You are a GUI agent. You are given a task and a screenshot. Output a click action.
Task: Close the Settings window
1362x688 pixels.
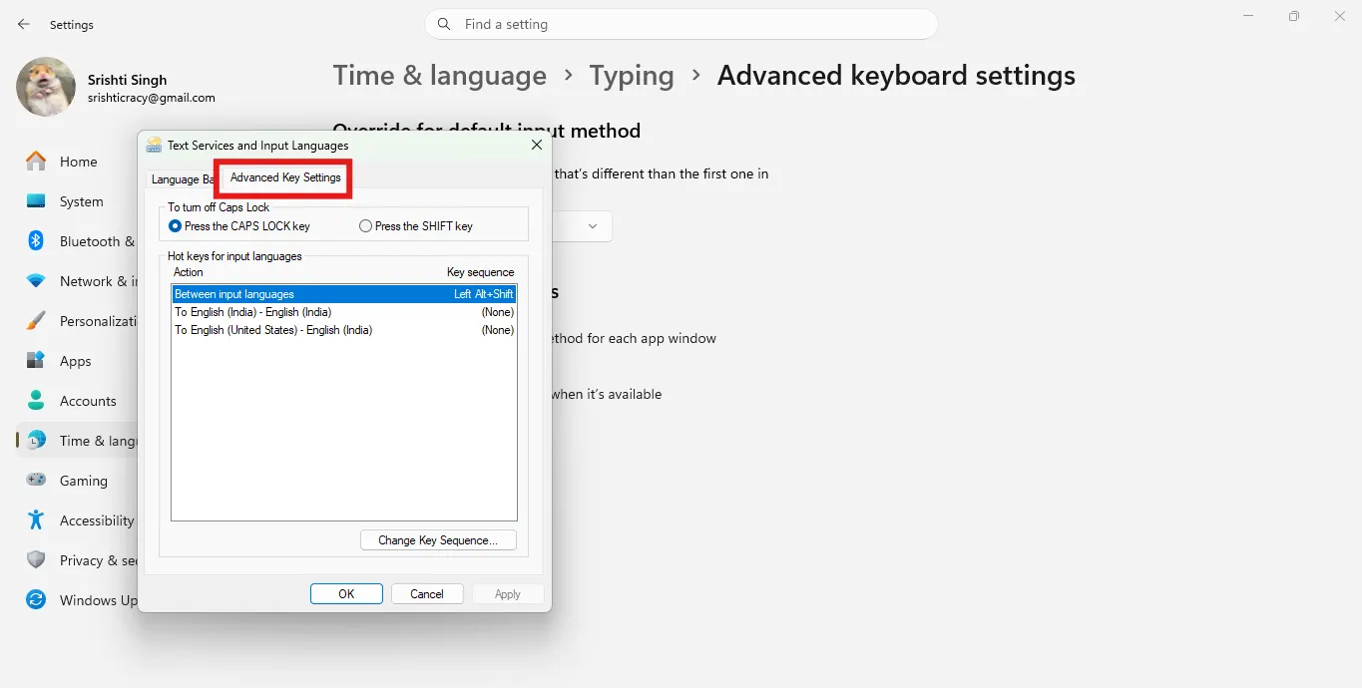point(1340,16)
